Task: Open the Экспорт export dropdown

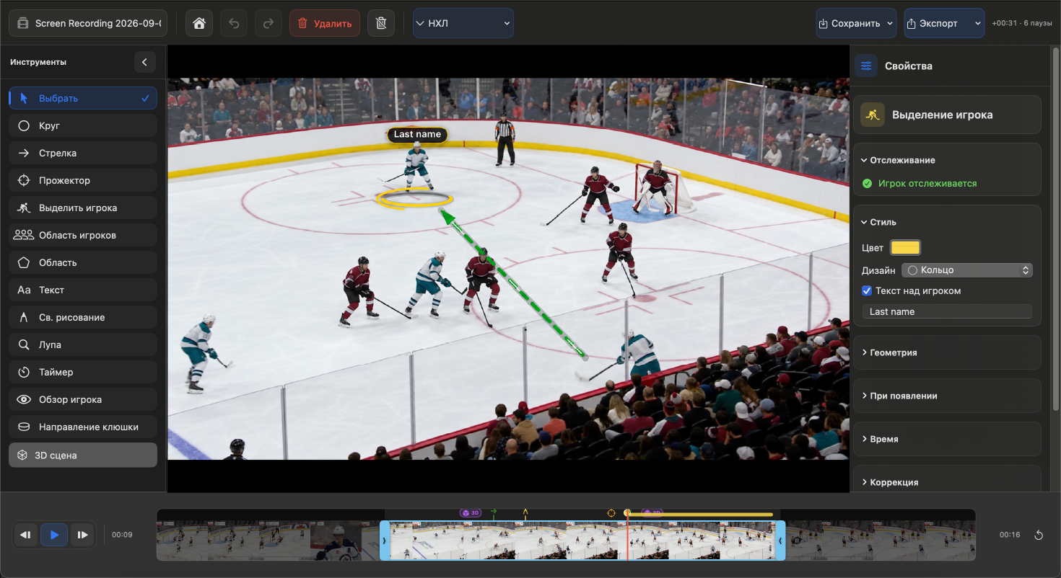Action: tap(944, 23)
